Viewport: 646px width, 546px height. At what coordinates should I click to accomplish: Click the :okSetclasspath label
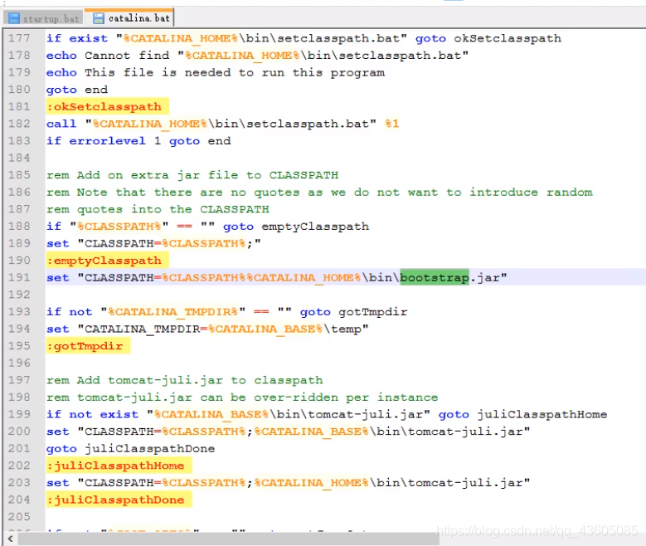coord(107,106)
